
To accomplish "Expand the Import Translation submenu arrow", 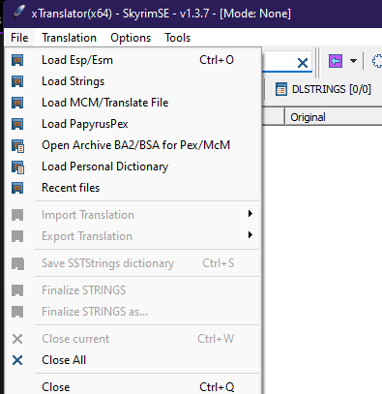I will [x=250, y=214].
